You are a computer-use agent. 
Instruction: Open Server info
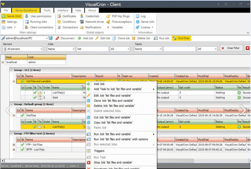145,22
